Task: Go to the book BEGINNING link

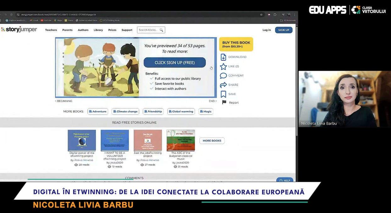Action: [64, 101]
